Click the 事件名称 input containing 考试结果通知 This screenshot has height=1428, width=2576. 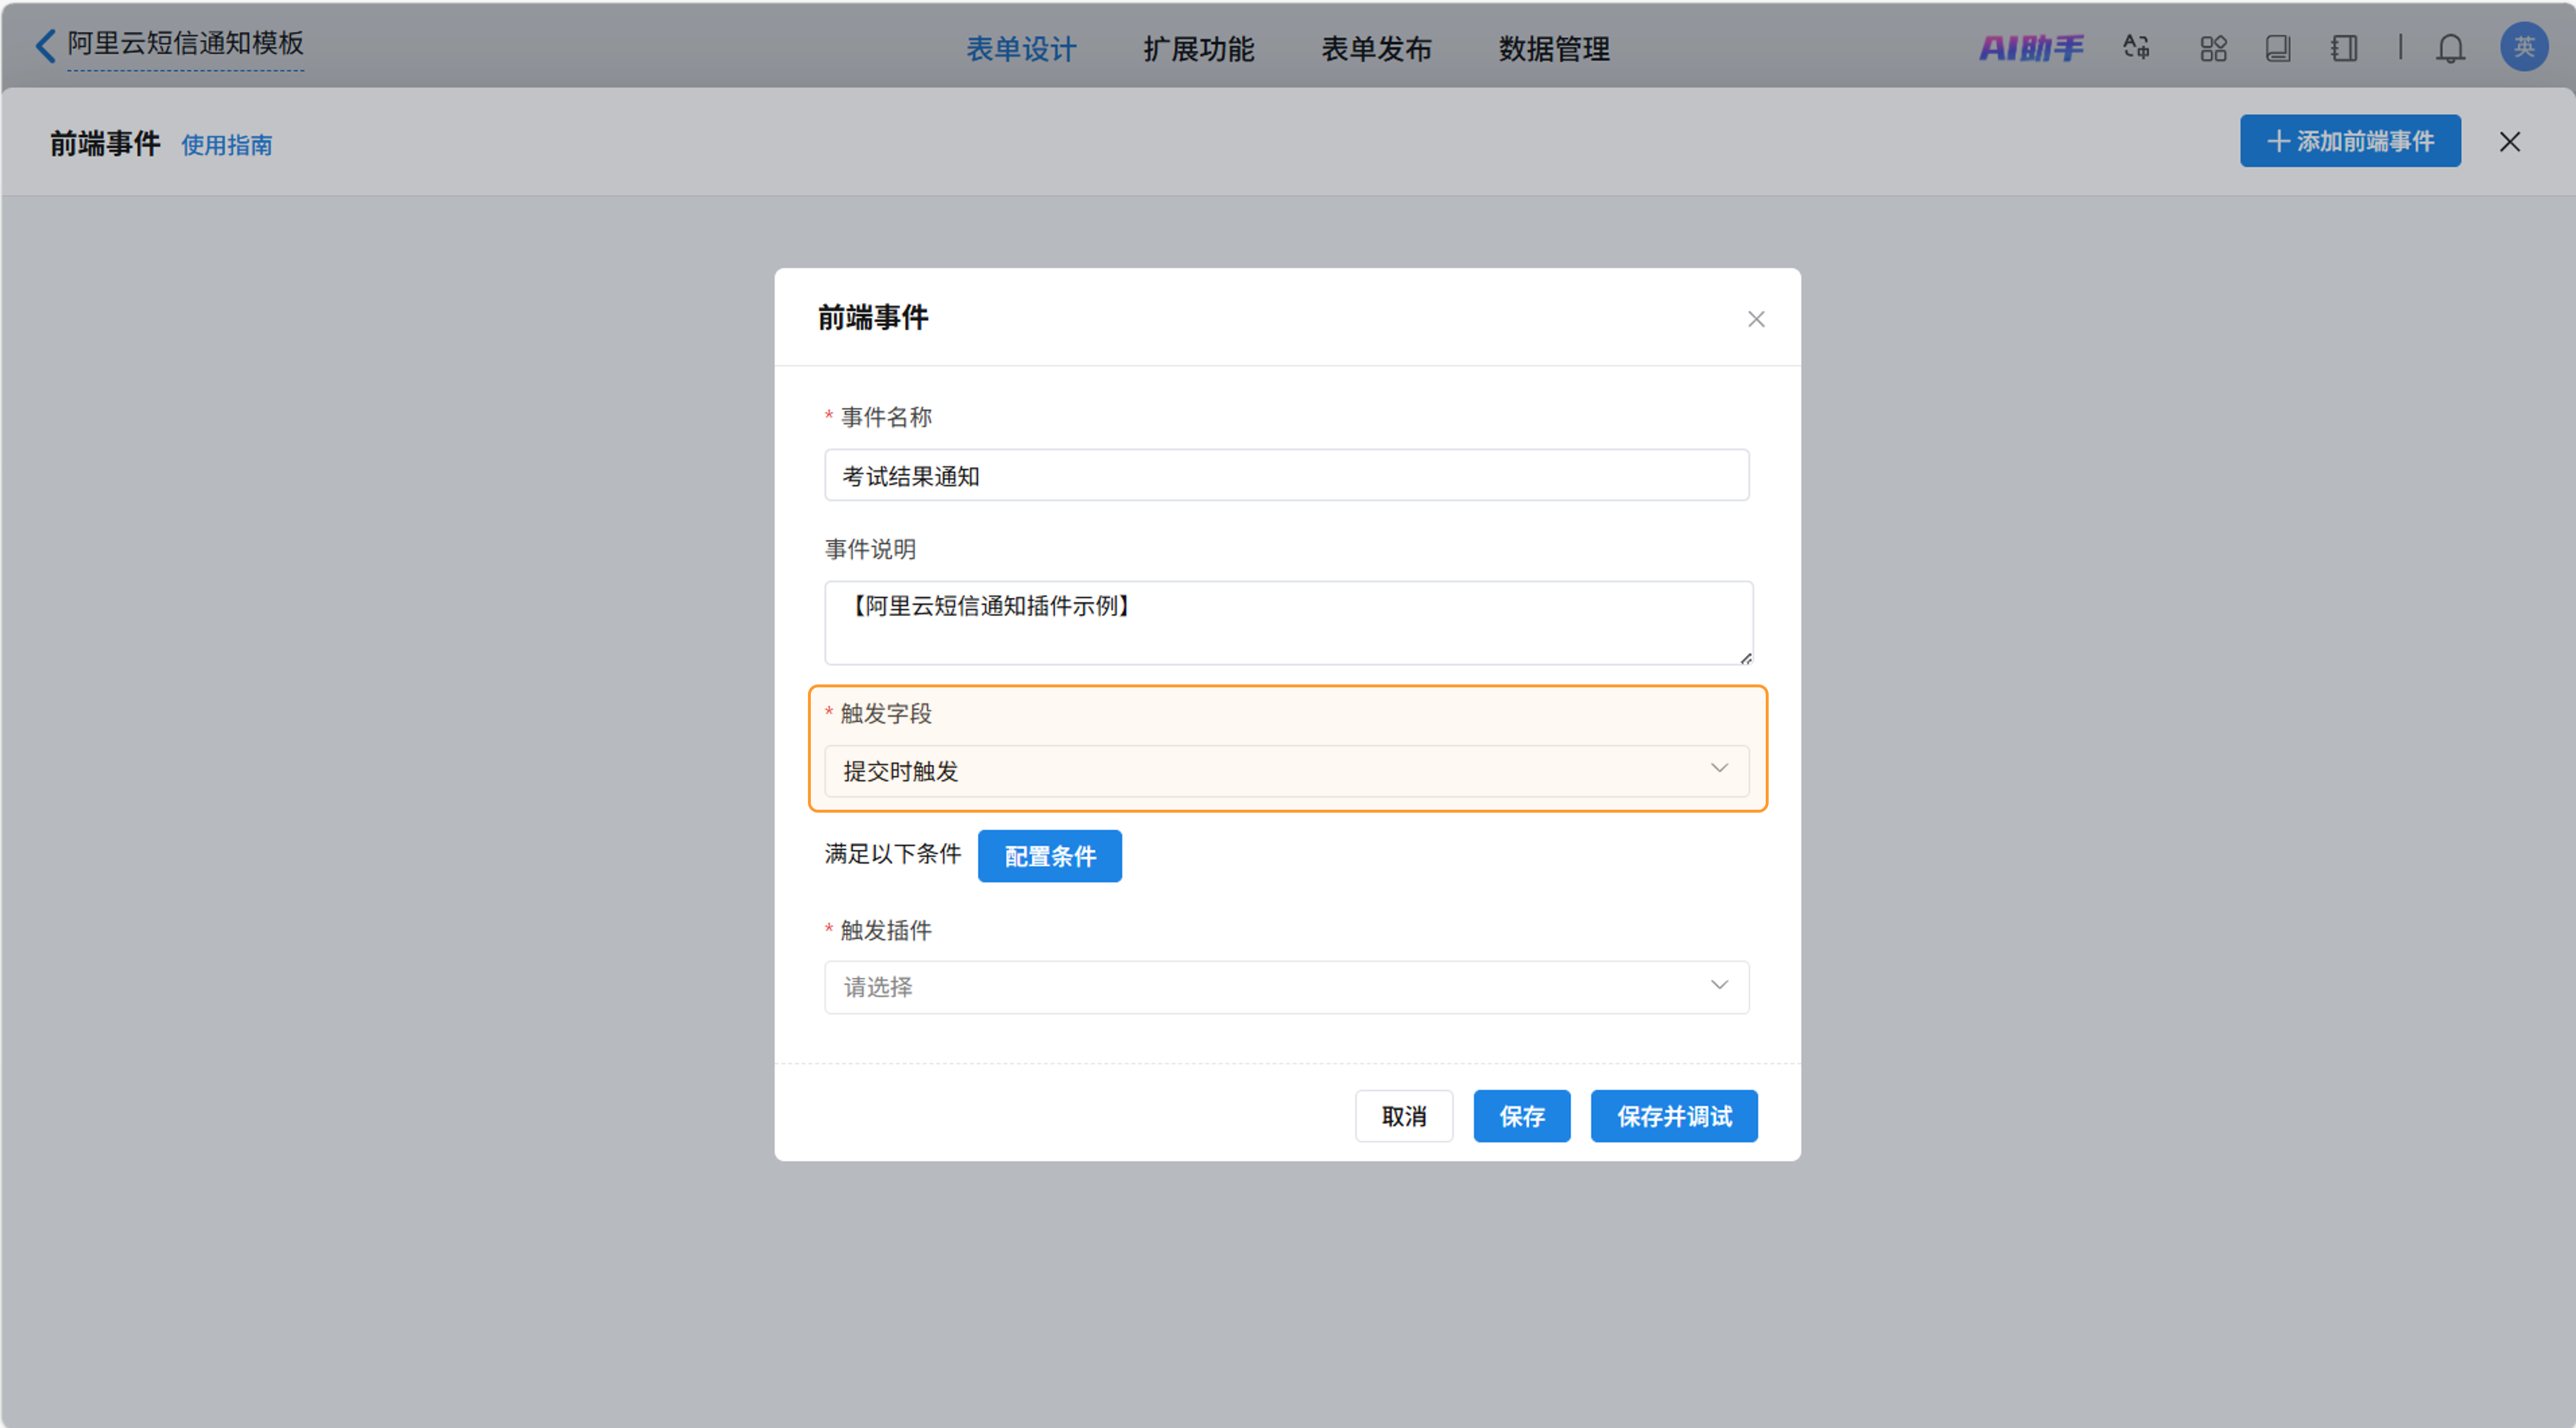[1287, 475]
